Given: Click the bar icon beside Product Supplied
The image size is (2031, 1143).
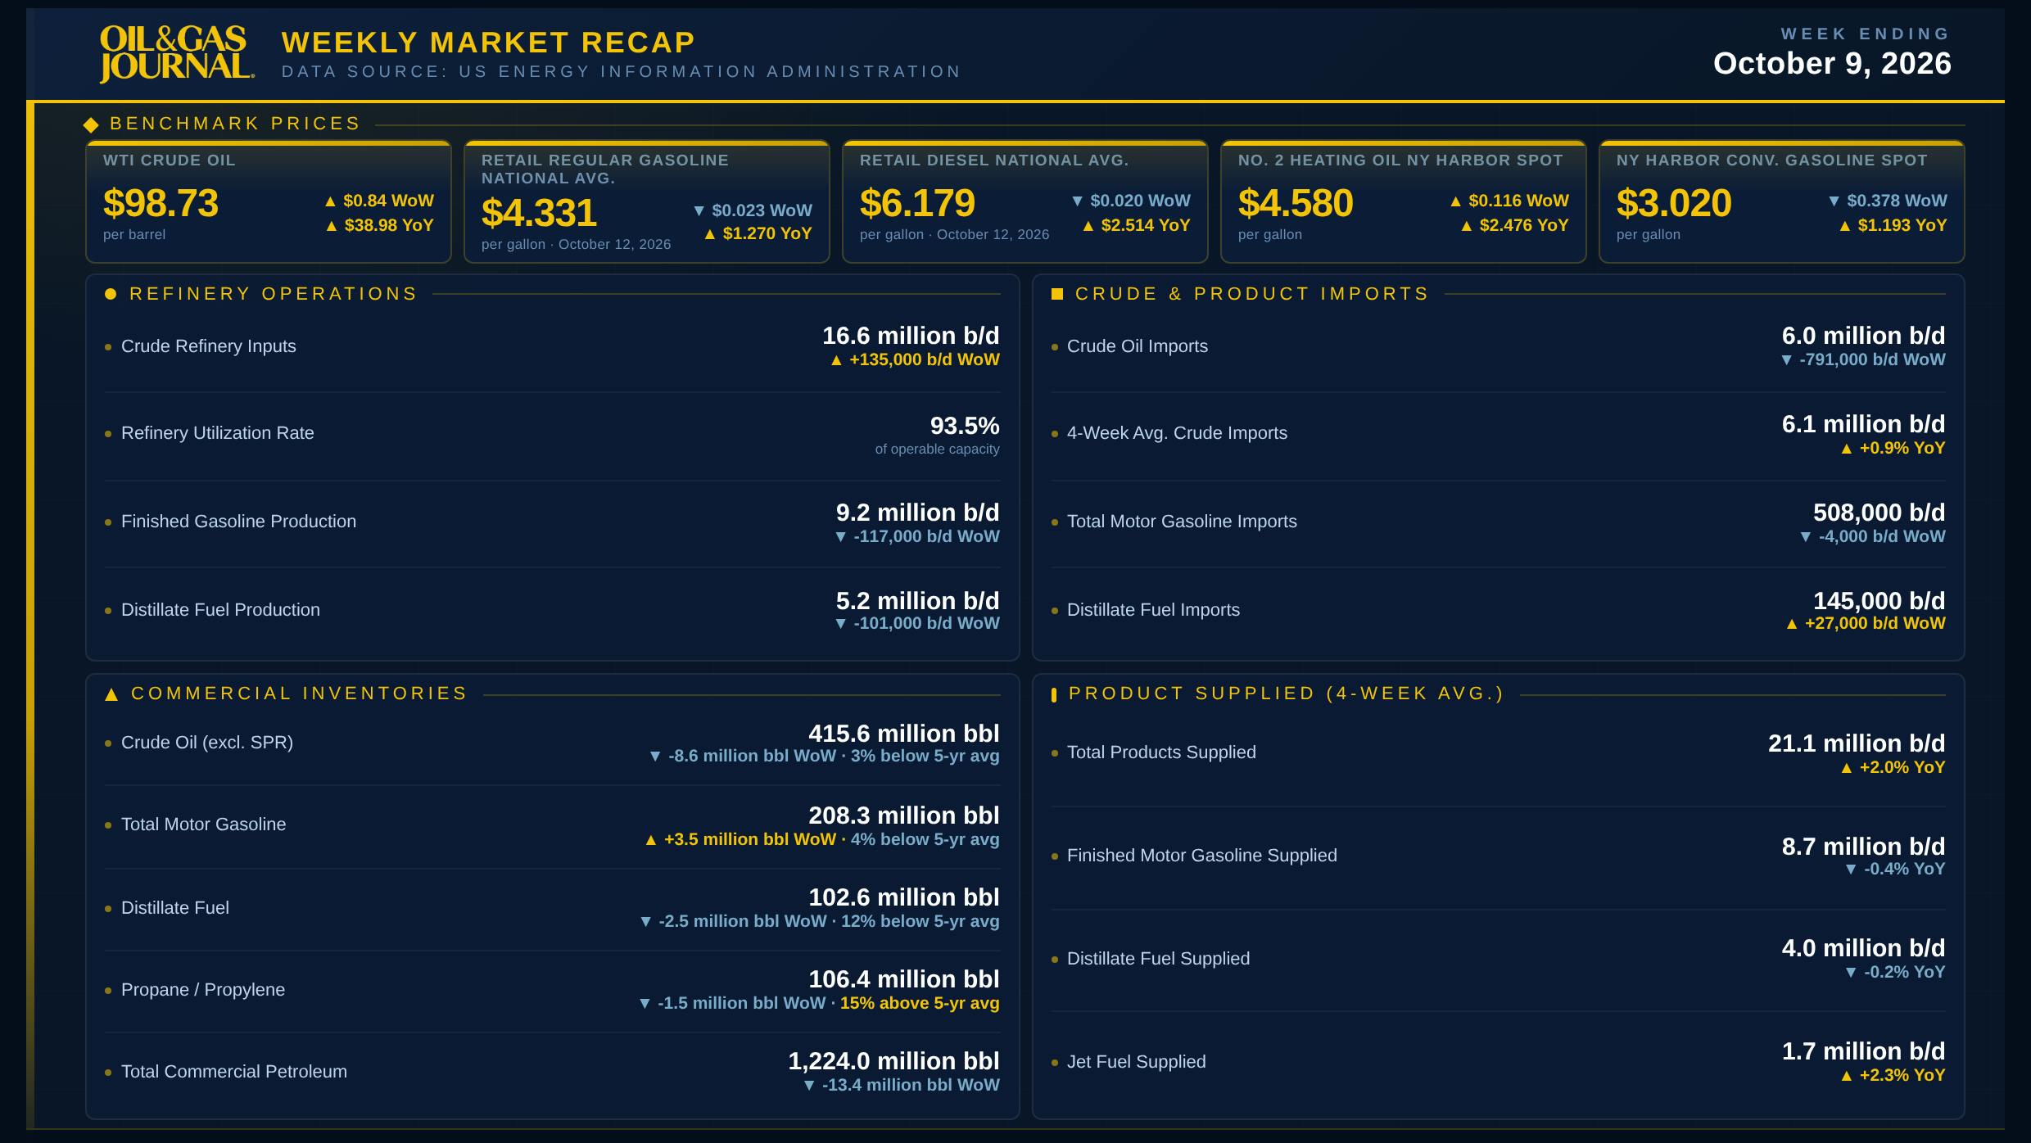Looking at the screenshot, I should tap(1054, 695).
